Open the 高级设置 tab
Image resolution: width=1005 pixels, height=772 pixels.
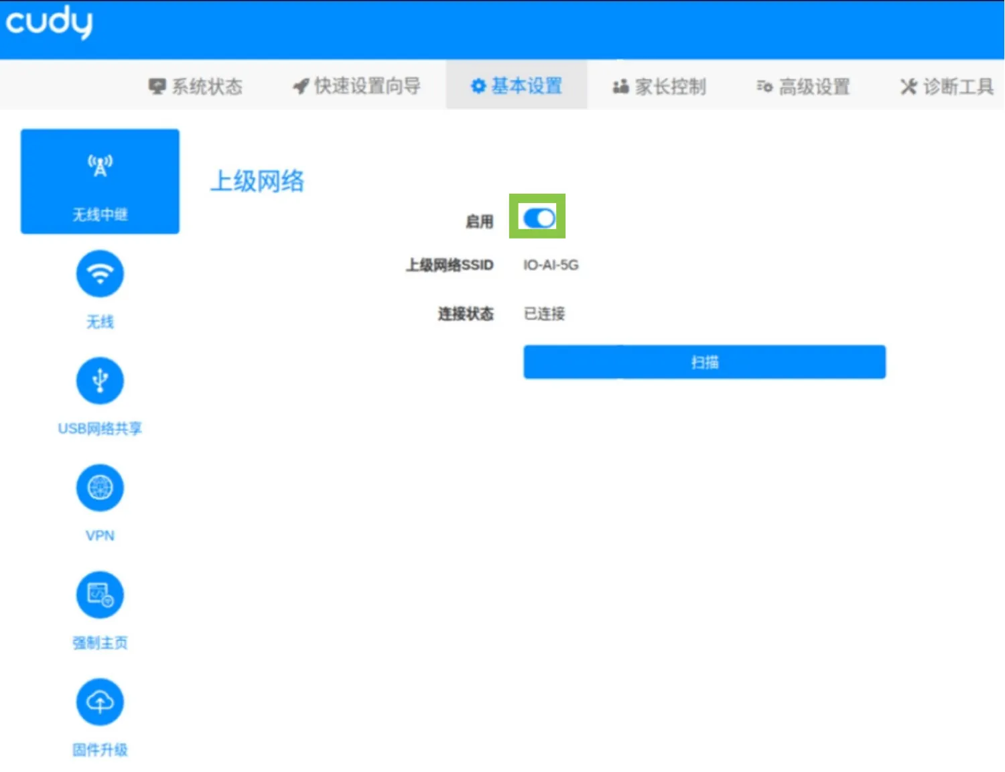click(x=803, y=86)
